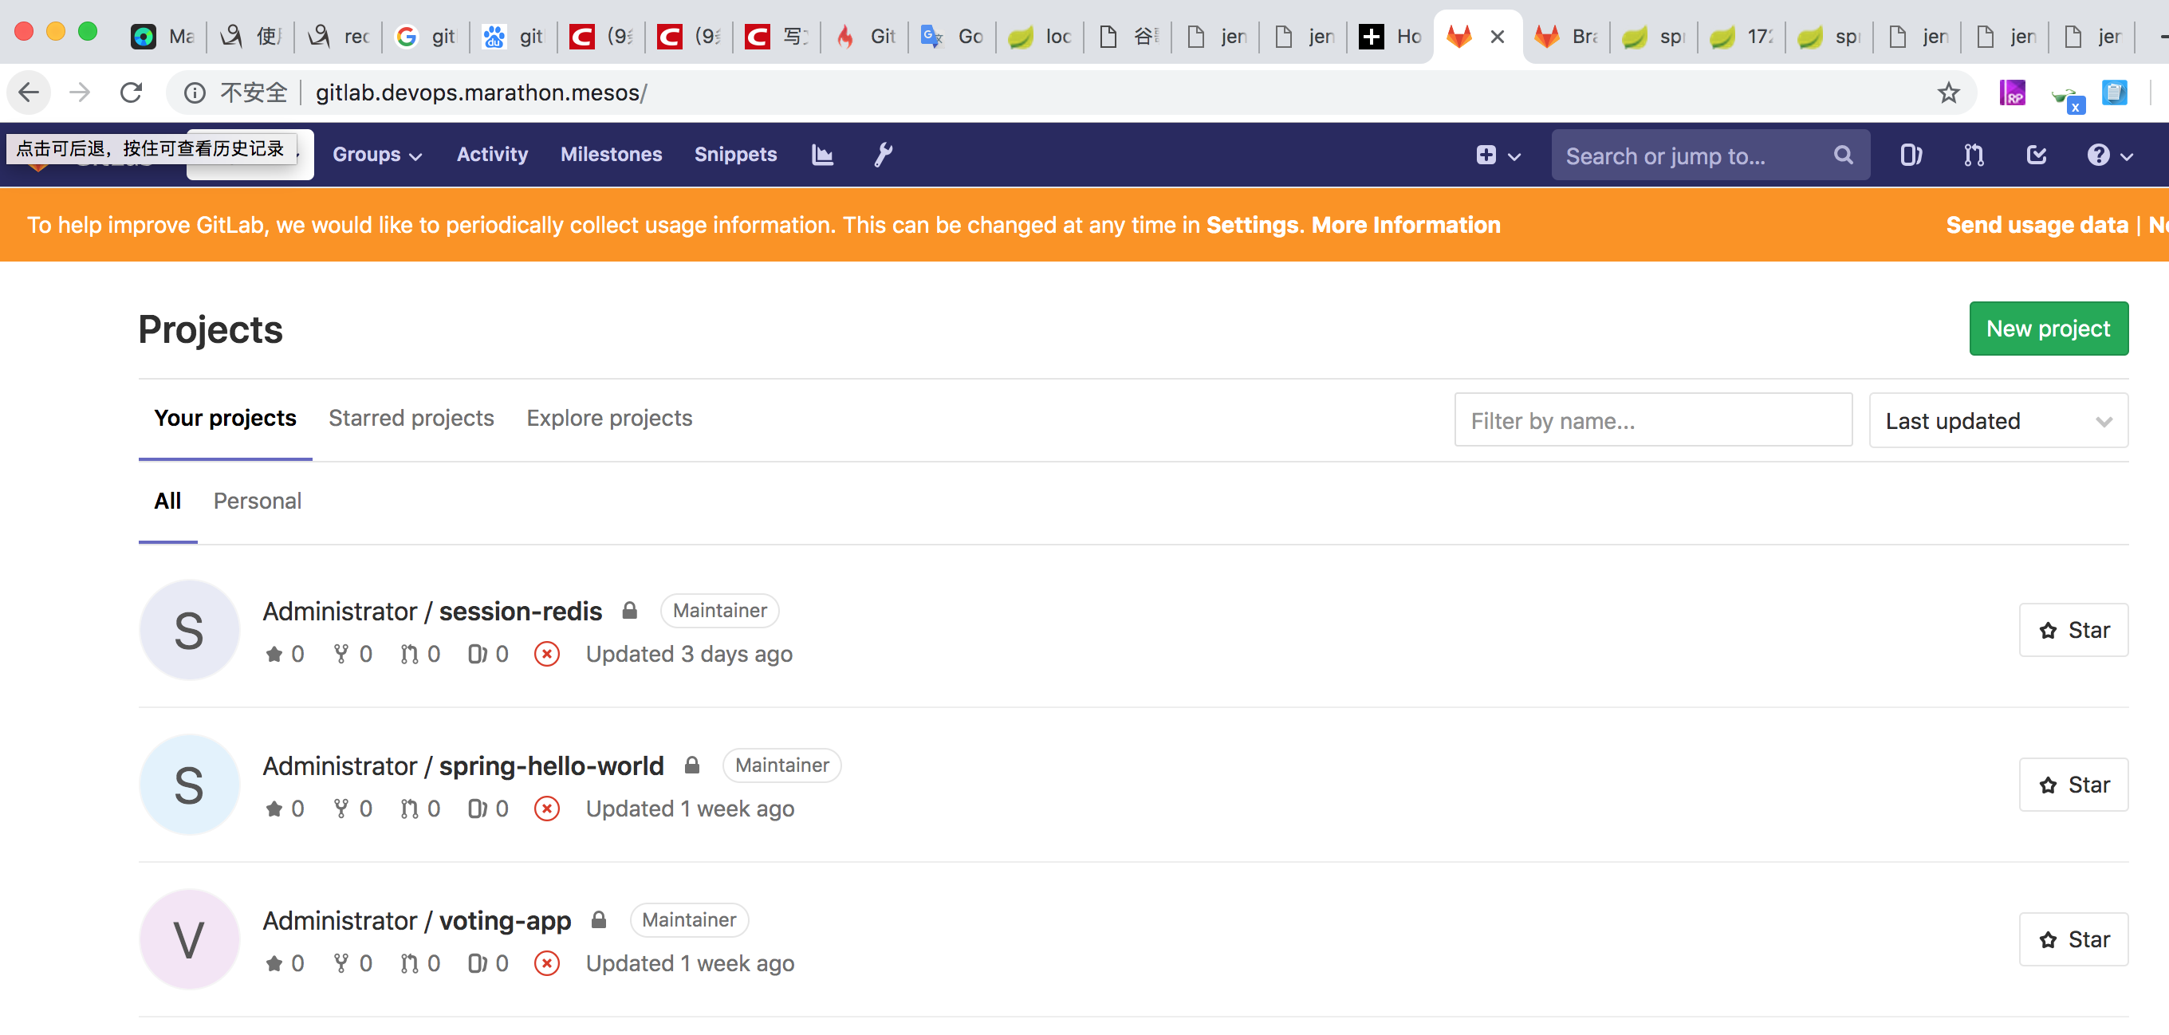Expand the plus new item dropdown

[1497, 155]
